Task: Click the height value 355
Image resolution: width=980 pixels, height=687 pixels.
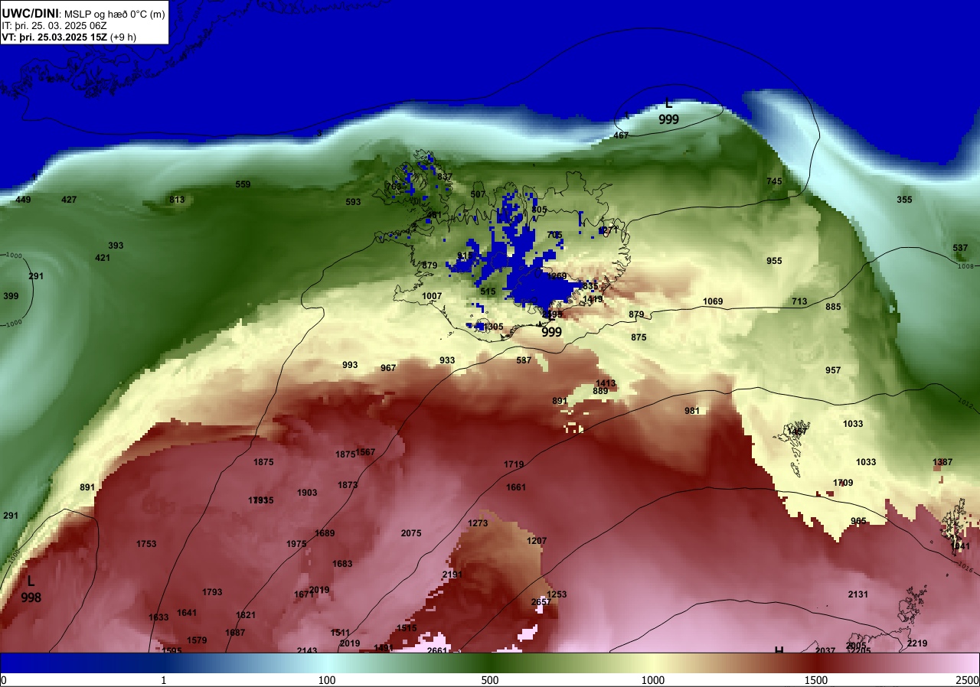Action: (904, 200)
